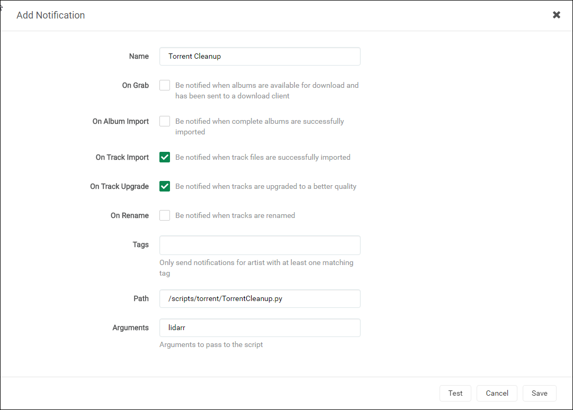Uncheck the On Track Import checkbox
The width and height of the screenshot is (573, 410).
[x=164, y=157]
